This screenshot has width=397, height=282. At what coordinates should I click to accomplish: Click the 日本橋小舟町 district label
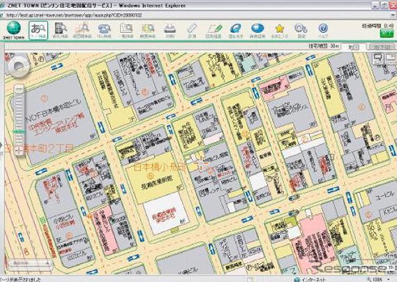click(x=160, y=167)
